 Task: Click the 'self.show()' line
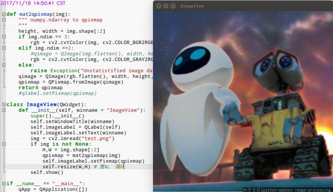(x=47, y=172)
